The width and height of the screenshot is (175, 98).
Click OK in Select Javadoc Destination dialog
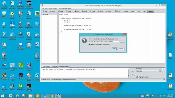114,49
